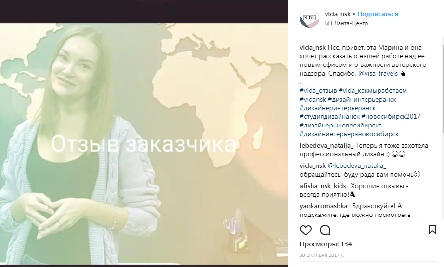Open hashtag #дизайнерыновосибирска
444x267 pixels.
(340, 125)
